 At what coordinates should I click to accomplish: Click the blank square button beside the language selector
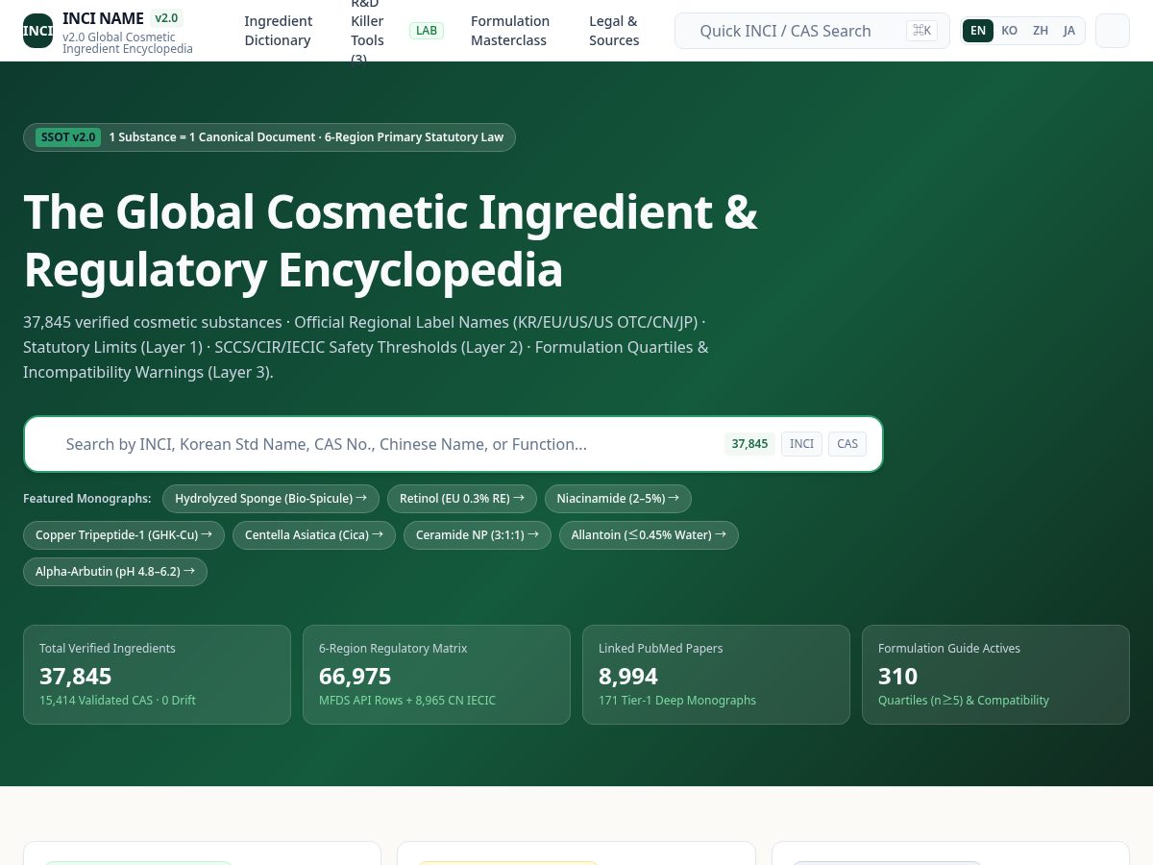[1113, 31]
